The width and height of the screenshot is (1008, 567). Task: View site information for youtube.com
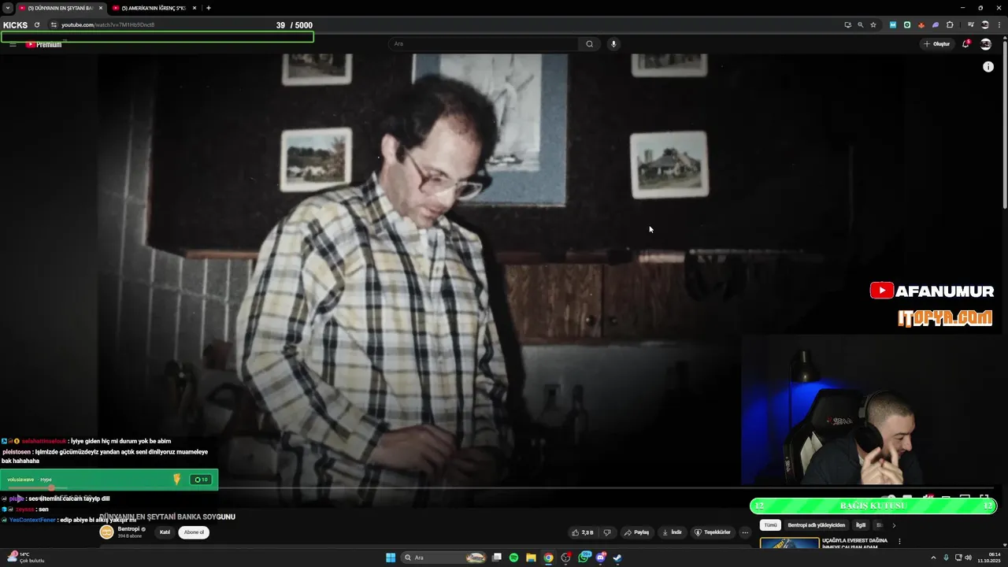coord(54,25)
